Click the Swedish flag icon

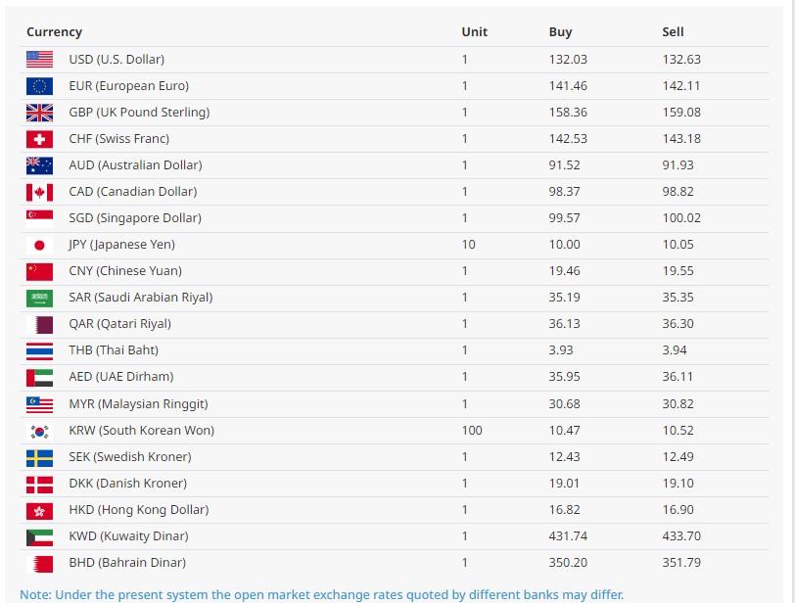click(x=39, y=457)
